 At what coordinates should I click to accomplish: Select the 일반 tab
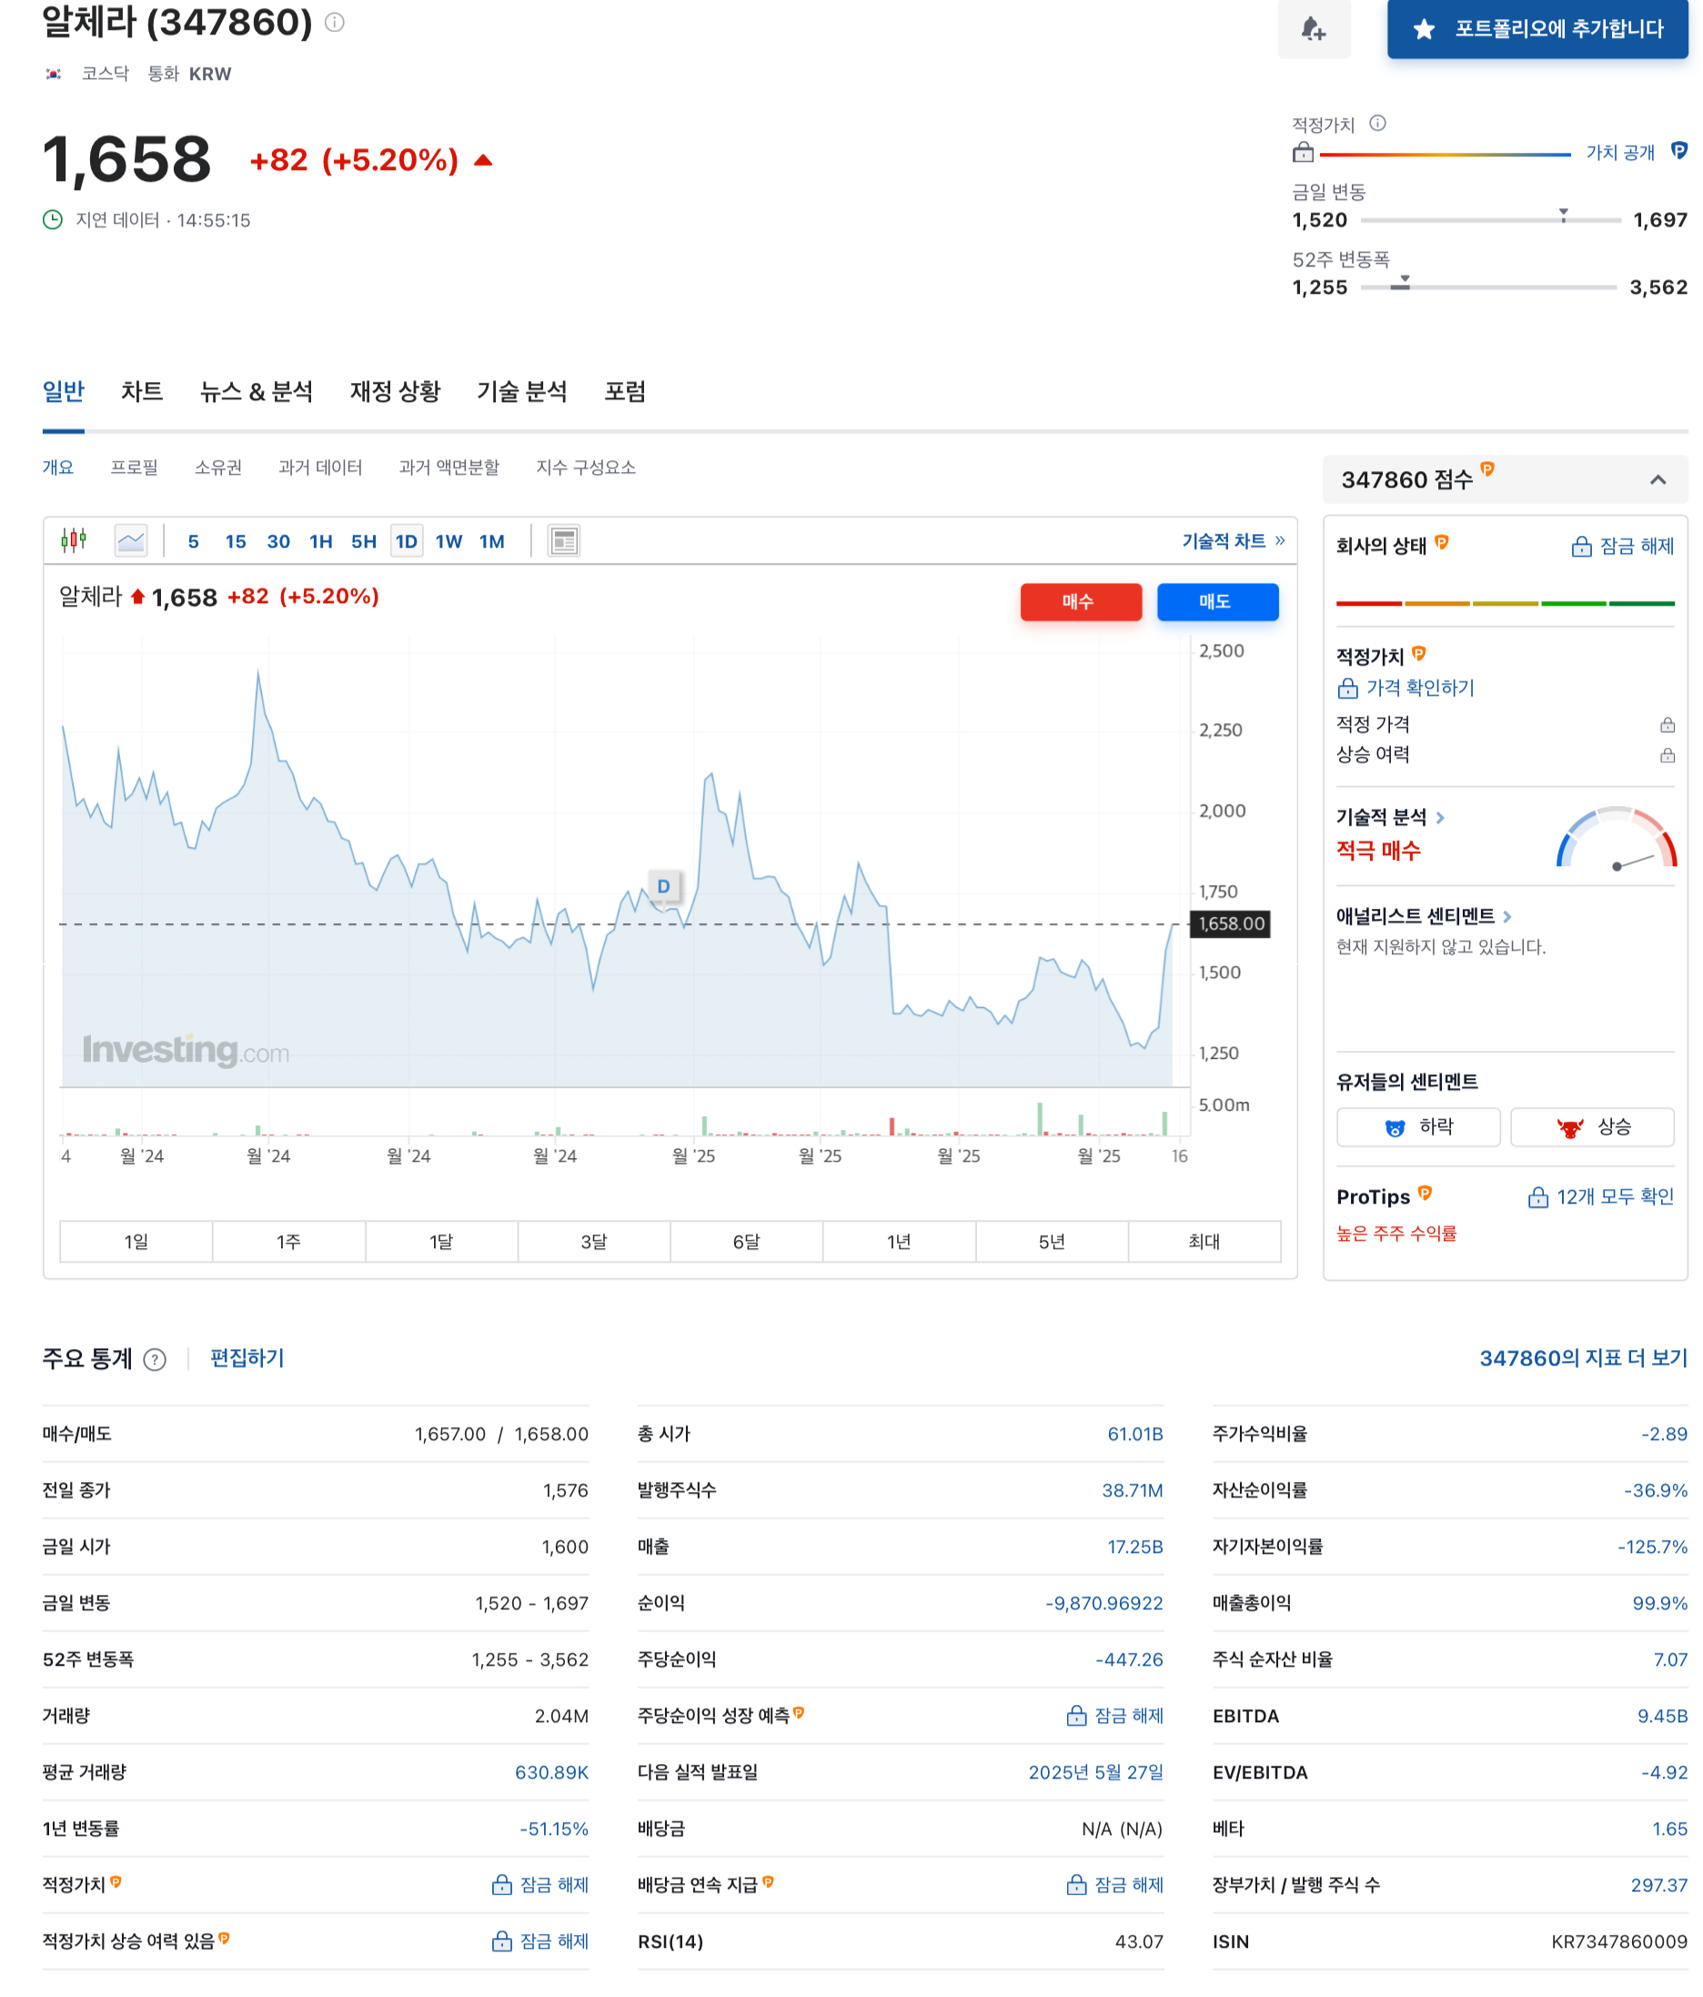click(x=64, y=391)
